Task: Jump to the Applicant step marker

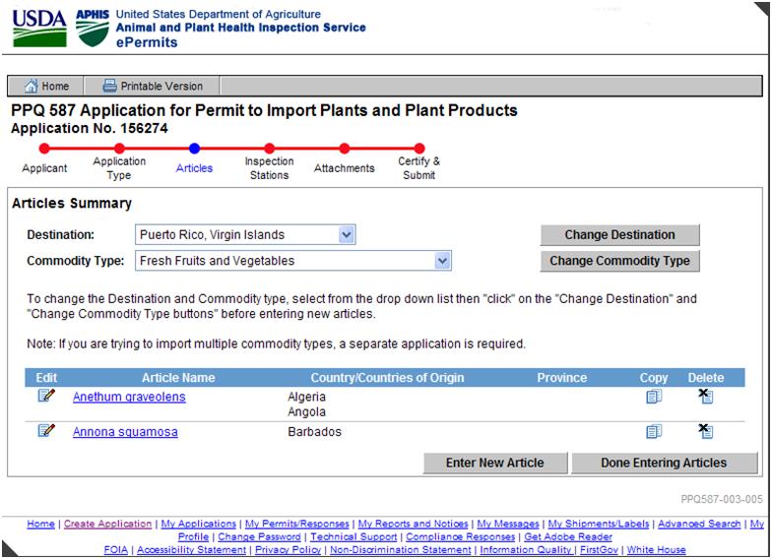Action: pos(44,149)
